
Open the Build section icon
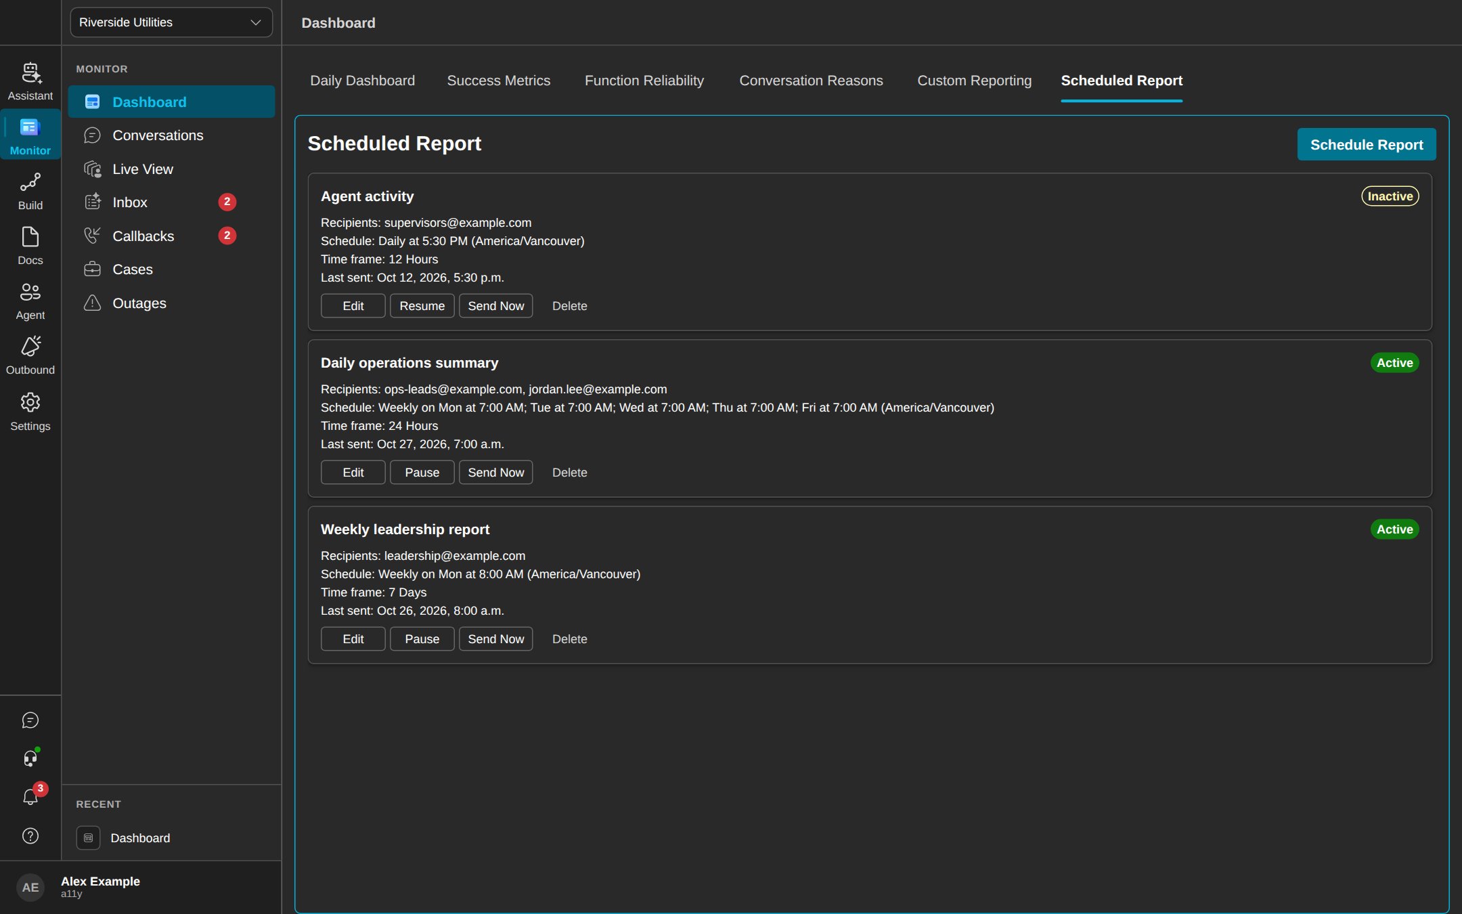pos(30,183)
